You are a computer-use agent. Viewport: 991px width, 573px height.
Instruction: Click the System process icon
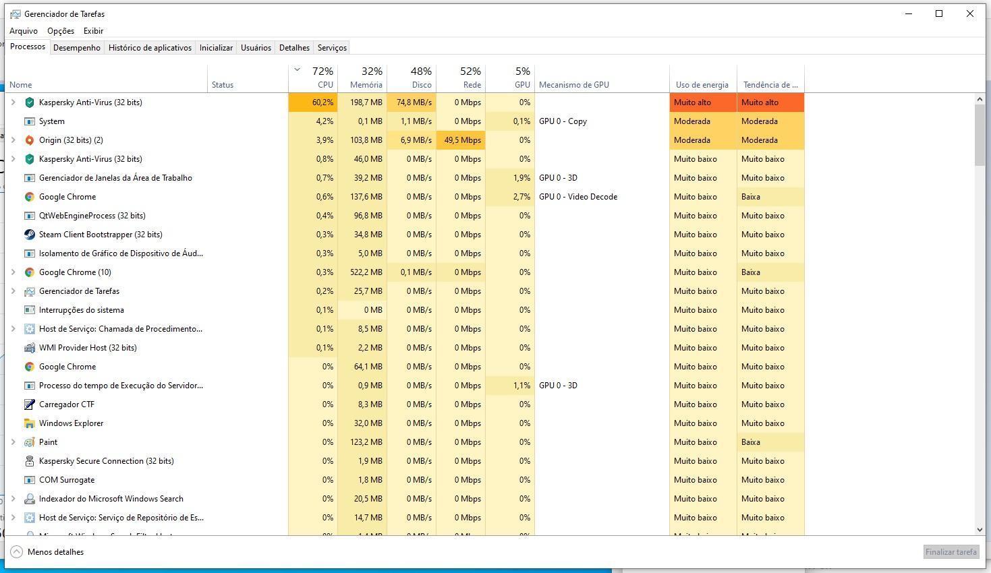[29, 121]
